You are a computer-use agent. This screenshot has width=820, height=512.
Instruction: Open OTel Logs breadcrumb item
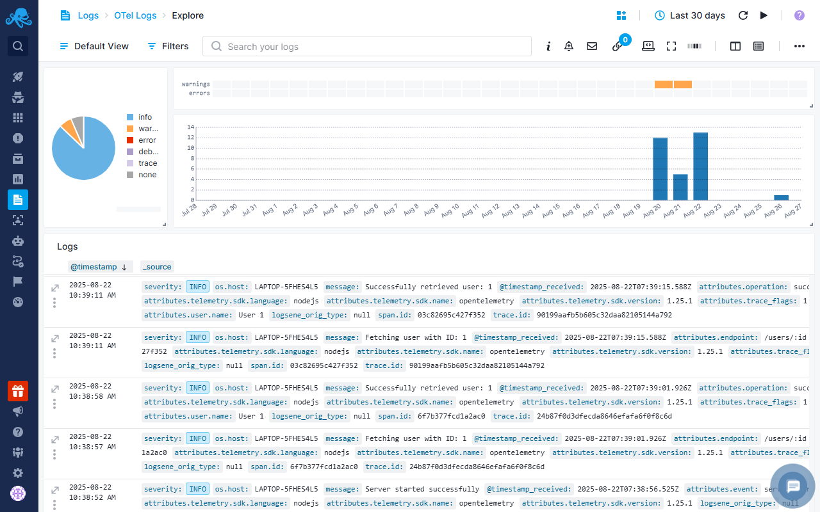pyautogui.click(x=135, y=15)
